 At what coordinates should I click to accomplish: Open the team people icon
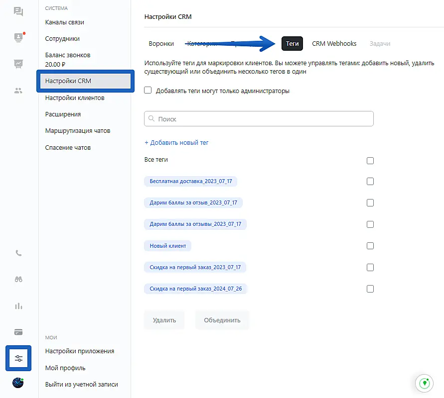18,91
